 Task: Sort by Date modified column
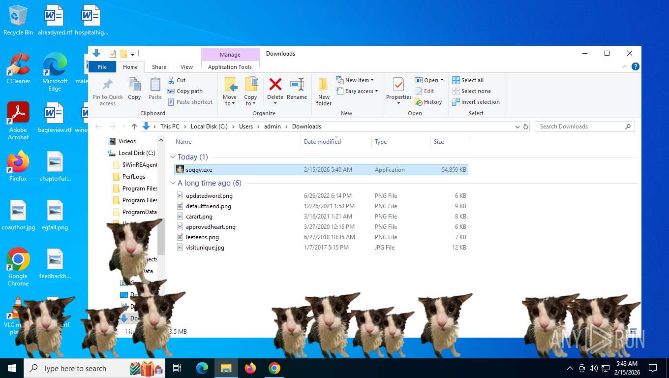pos(336,142)
